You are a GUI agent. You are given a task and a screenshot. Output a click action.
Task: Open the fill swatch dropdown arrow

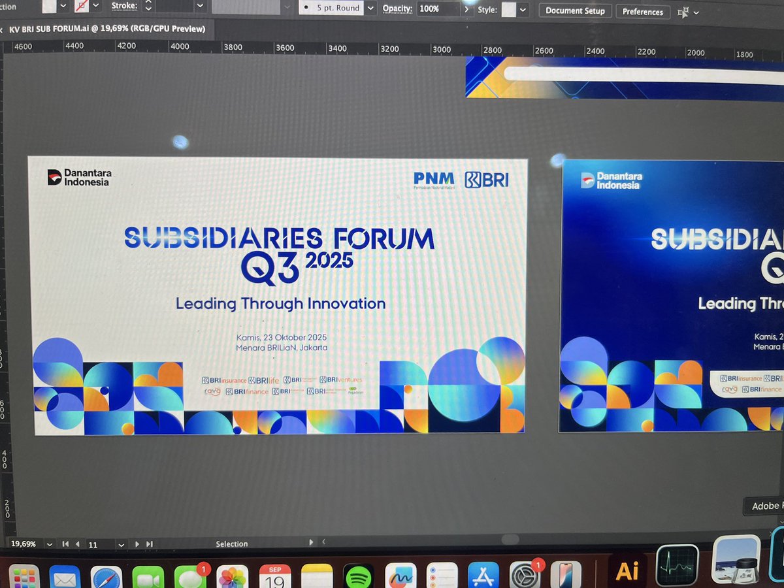(x=63, y=6)
